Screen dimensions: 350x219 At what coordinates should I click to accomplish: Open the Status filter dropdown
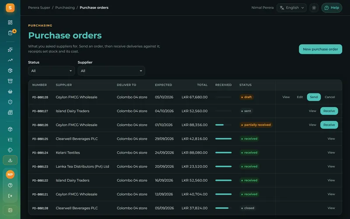pos(51,71)
